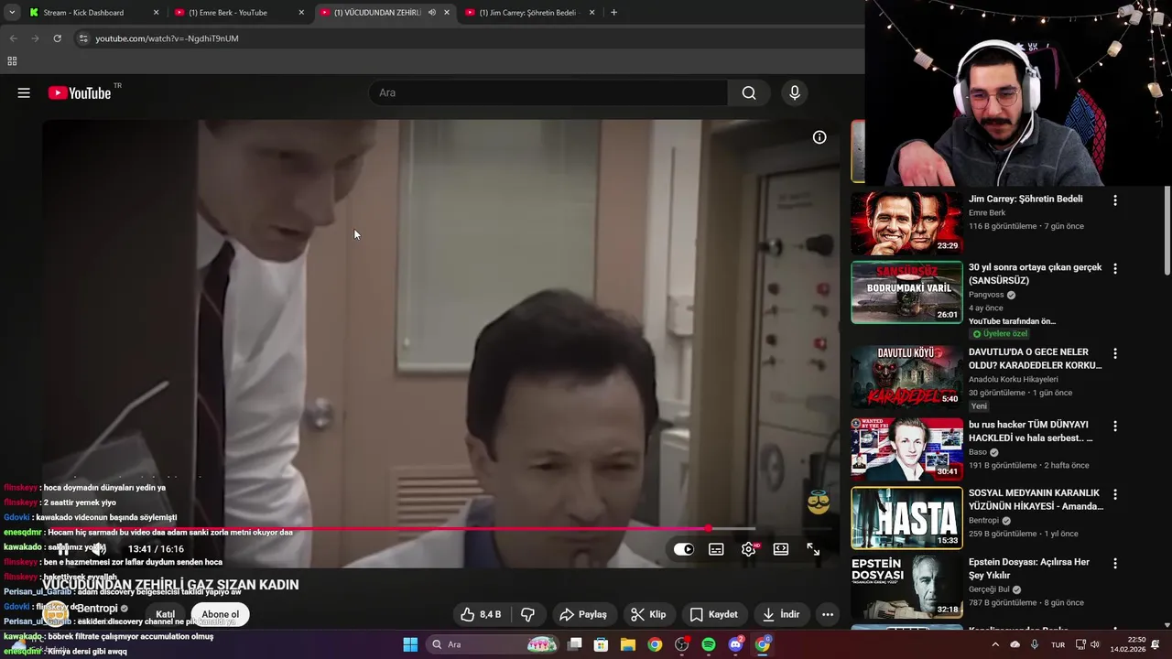The image size is (1172, 659).
Task: Open Spotify from taskbar
Action: [709, 644]
